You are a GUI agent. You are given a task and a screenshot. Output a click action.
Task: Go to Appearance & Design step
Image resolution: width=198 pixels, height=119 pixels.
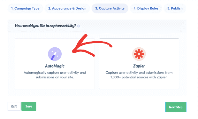67,8
